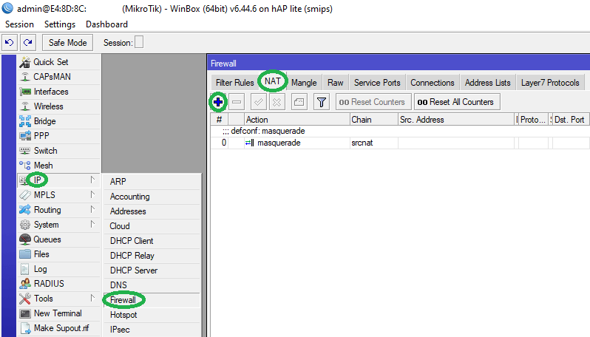This screenshot has height=337, width=590.
Task: Open the Settings menu
Action: click(x=60, y=24)
